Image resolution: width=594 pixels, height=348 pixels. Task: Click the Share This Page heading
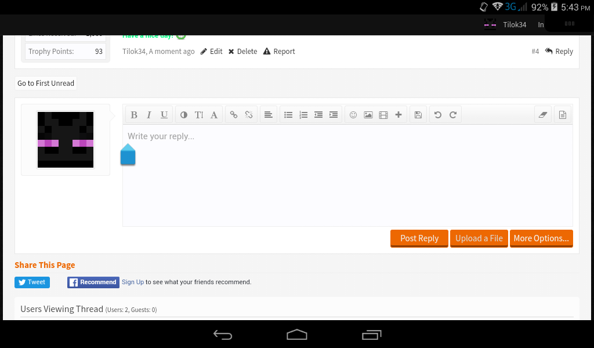point(45,265)
